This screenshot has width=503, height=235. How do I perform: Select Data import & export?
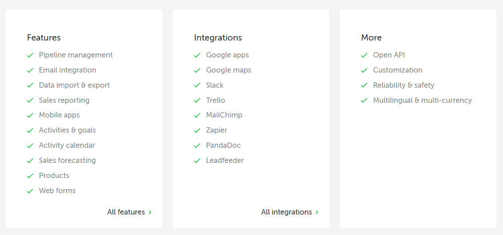(74, 85)
